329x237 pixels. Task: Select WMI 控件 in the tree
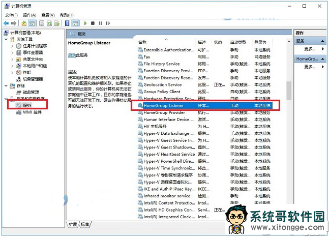[x=29, y=112]
